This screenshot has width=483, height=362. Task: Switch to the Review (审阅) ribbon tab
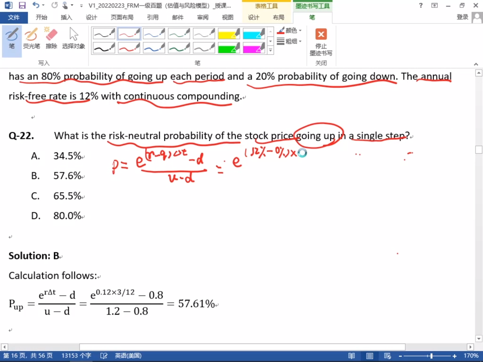click(203, 17)
